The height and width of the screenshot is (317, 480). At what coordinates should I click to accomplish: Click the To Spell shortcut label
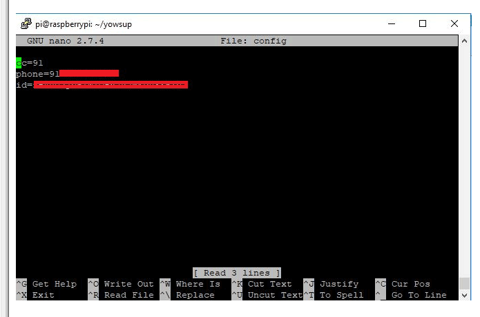click(x=342, y=295)
